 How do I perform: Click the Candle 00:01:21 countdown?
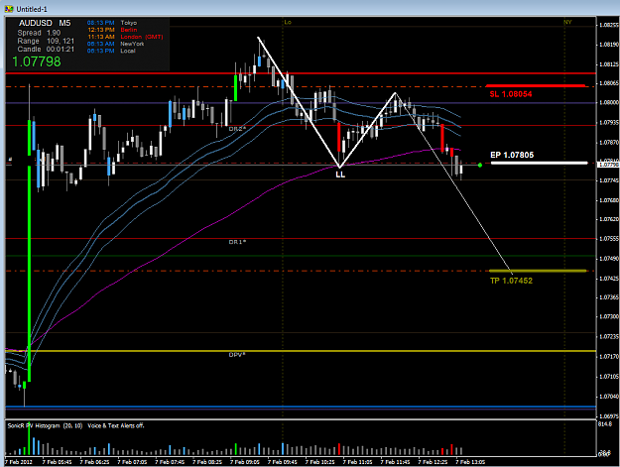[x=46, y=49]
